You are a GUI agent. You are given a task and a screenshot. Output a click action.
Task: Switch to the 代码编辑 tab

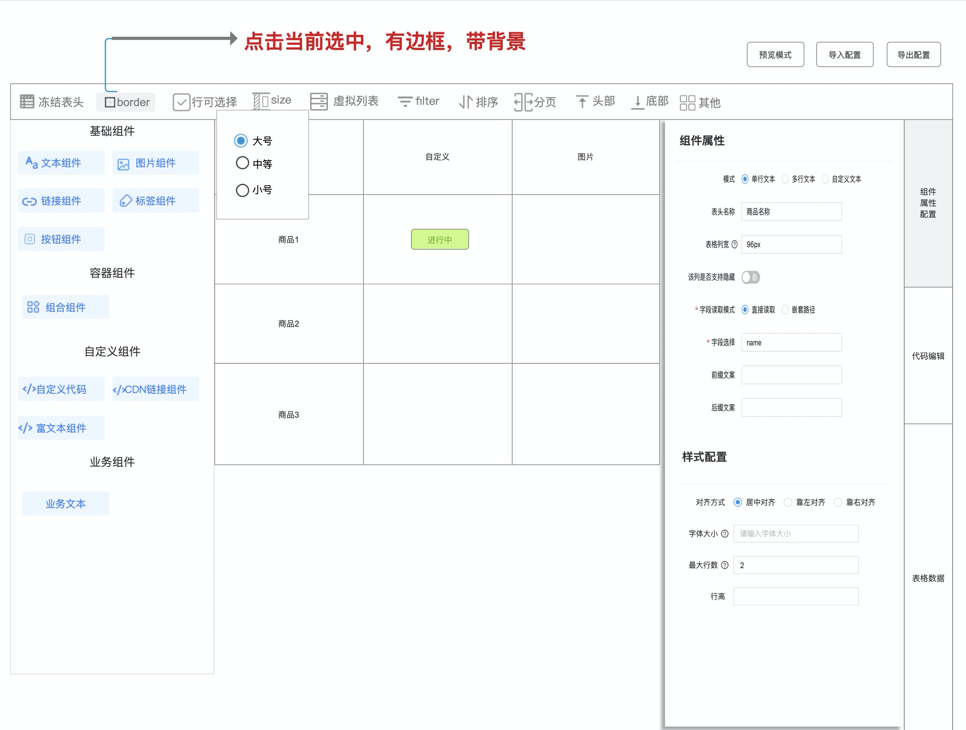(x=928, y=356)
